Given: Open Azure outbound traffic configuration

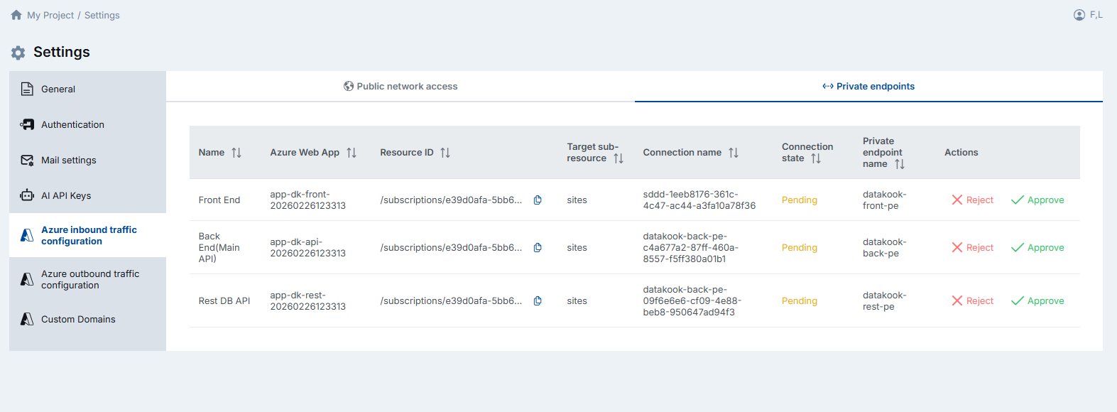Looking at the screenshot, I should (87, 279).
